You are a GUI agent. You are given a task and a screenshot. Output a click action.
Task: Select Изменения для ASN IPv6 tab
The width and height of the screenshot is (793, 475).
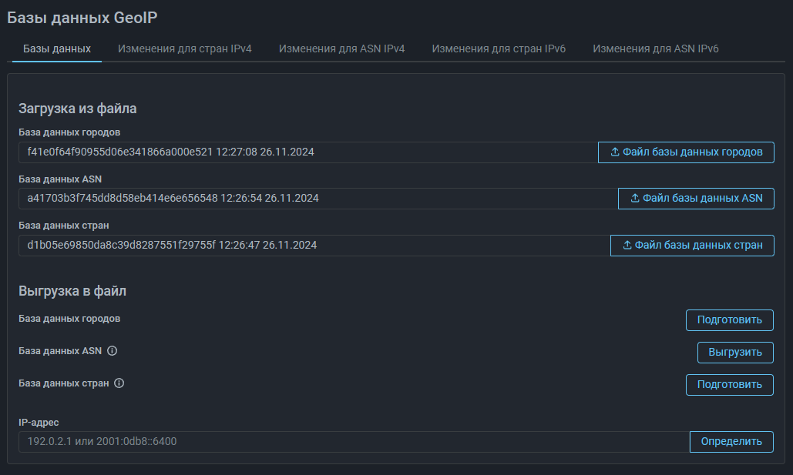pyautogui.click(x=655, y=49)
